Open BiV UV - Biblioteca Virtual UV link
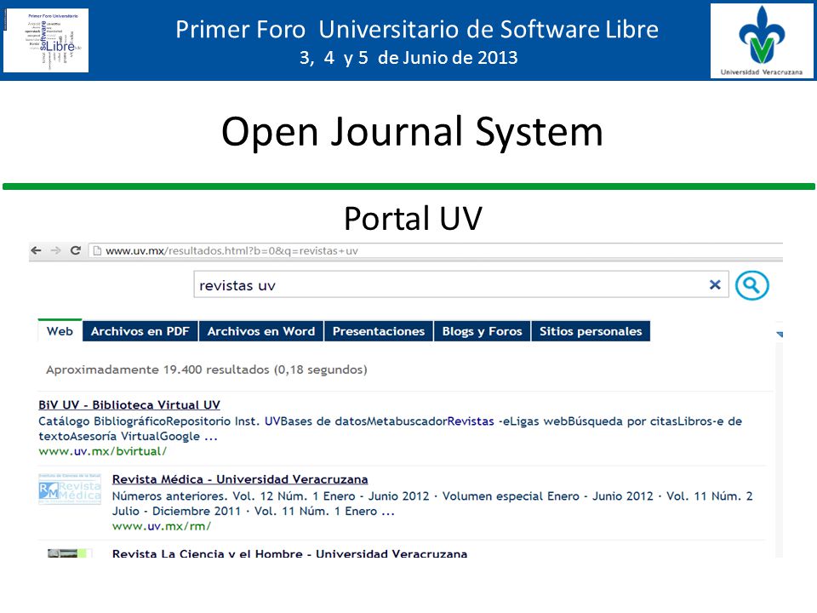This screenshot has width=817, height=613. pyautogui.click(x=129, y=405)
